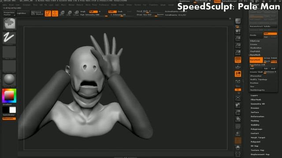Toggle the DynaMesh Project option
This screenshot has width=282, height=158.
[274, 61]
